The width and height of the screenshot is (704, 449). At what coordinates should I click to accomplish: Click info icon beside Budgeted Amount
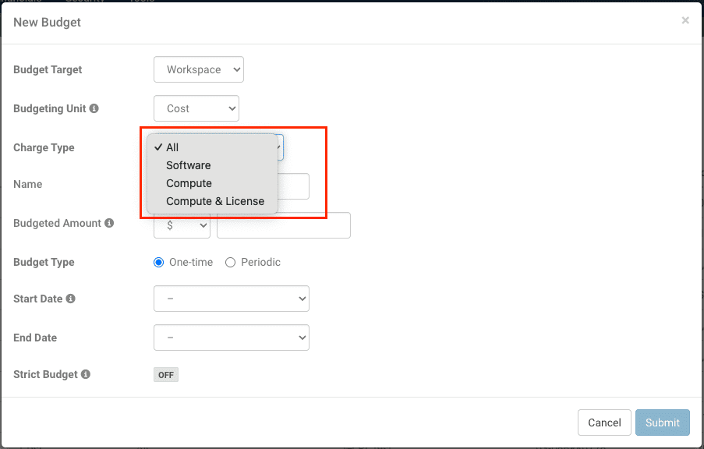[109, 224]
